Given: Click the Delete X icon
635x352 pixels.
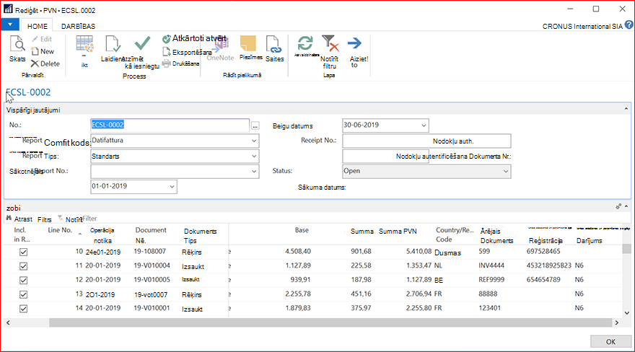Looking at the screenshot, I should 35,63.
